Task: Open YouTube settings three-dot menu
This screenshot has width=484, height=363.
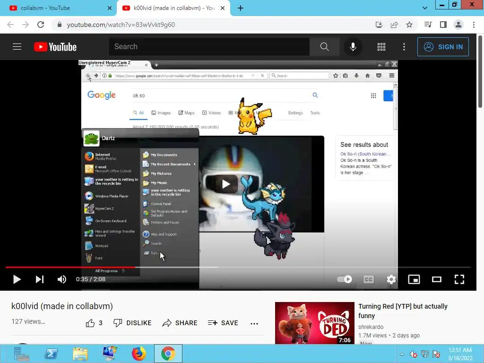Action: click(404, 47)
